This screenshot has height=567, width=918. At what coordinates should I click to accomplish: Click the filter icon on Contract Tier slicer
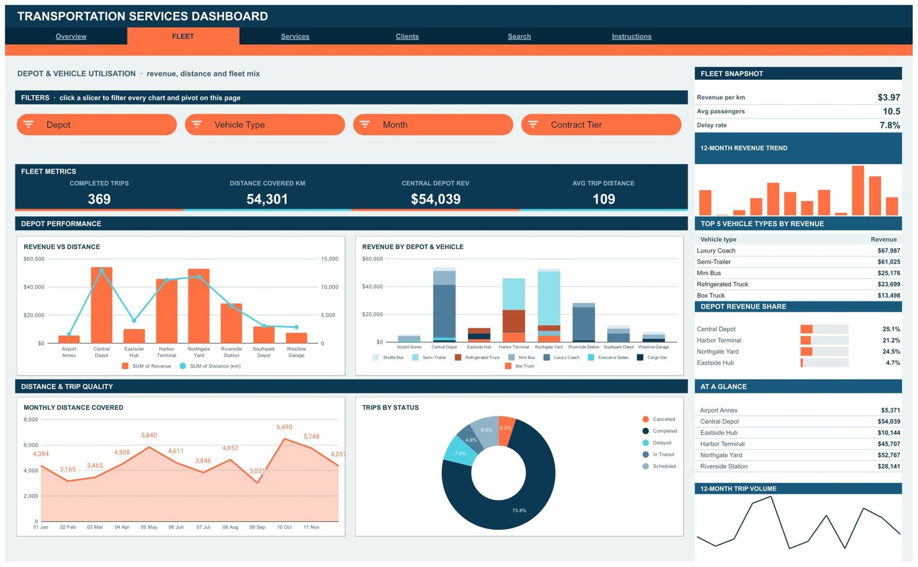point(533,125)
